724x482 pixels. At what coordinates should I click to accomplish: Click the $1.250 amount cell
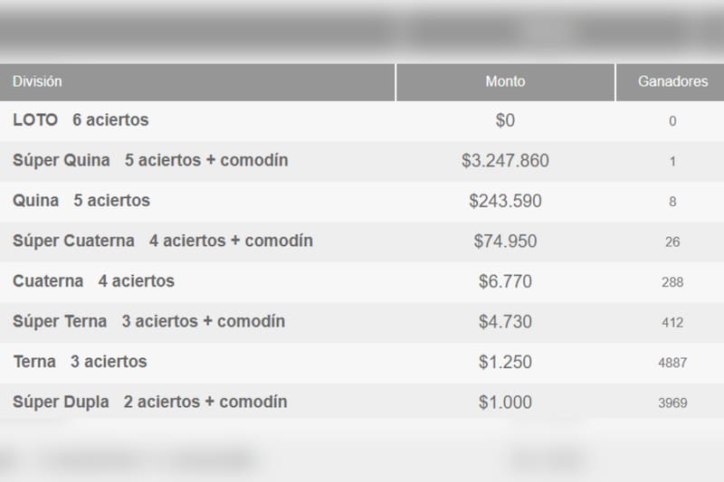(505, 362)
